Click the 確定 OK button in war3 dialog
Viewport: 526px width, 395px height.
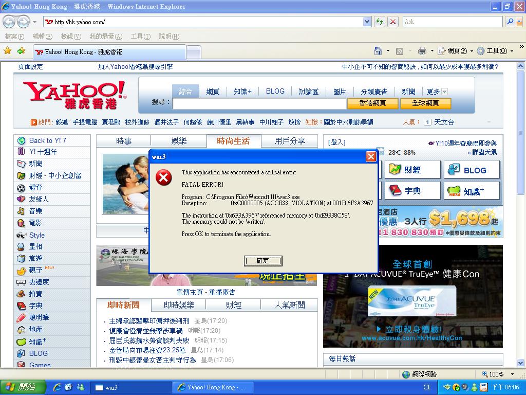click(x=263, y=261)
